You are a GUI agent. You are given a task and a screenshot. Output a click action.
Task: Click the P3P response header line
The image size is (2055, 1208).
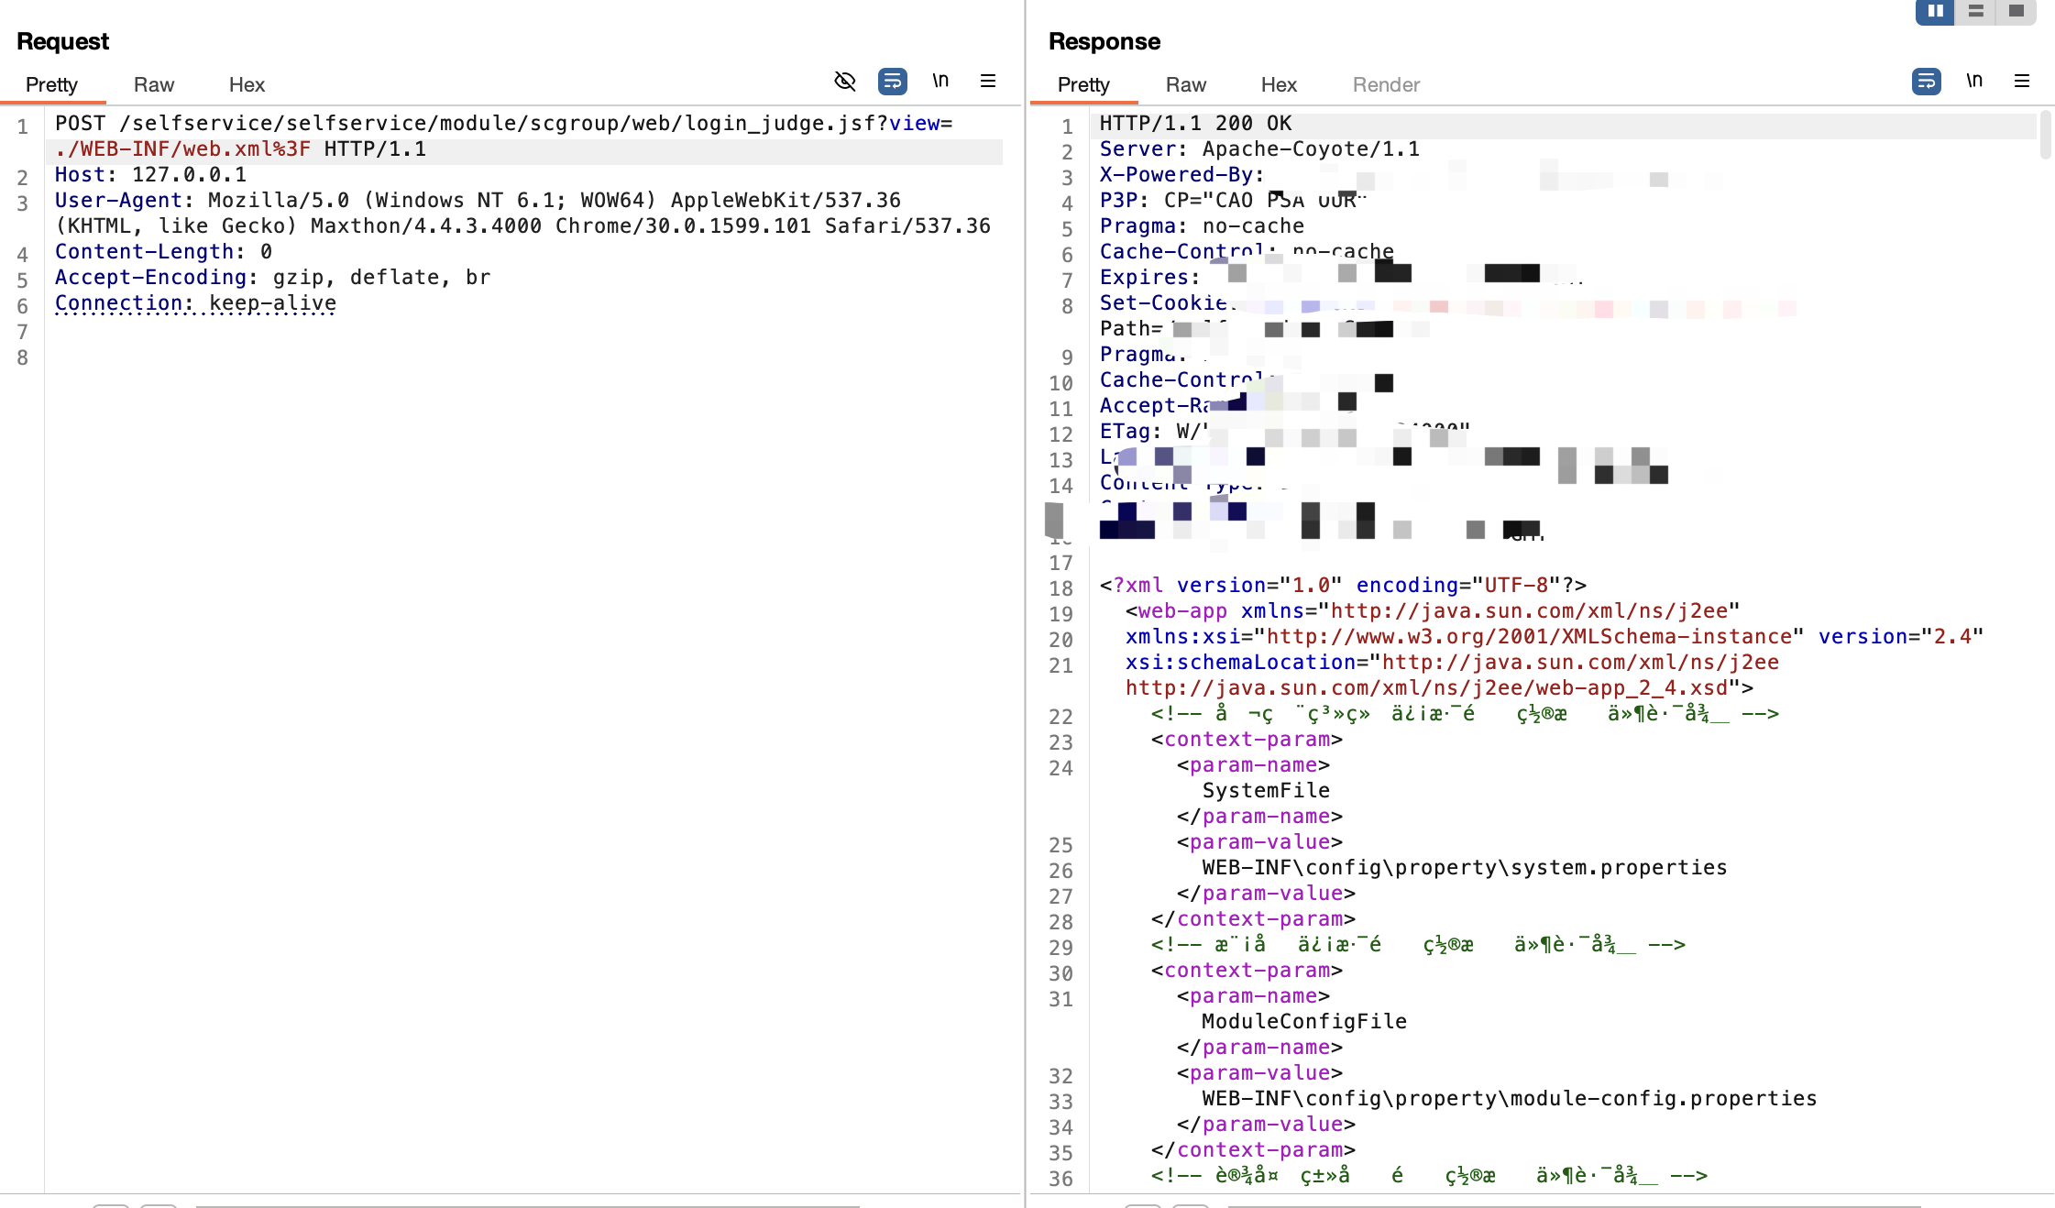1233,200
